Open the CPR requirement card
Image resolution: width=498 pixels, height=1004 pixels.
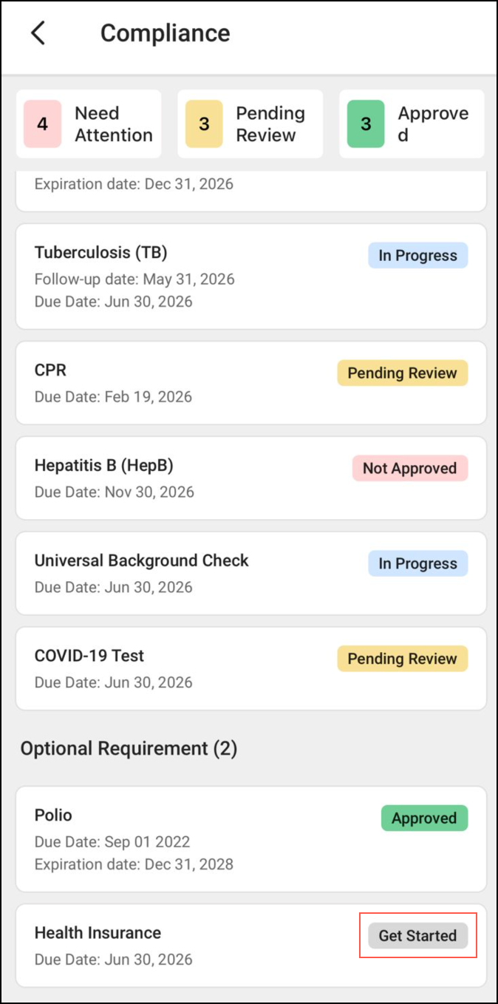(x=185, y=383)
